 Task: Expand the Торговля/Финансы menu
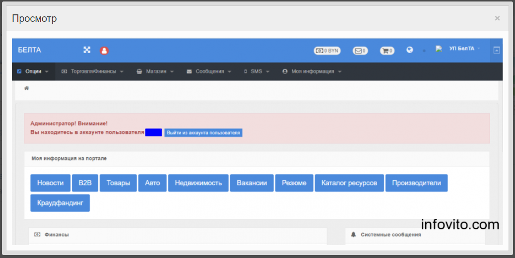coord(93,71)
